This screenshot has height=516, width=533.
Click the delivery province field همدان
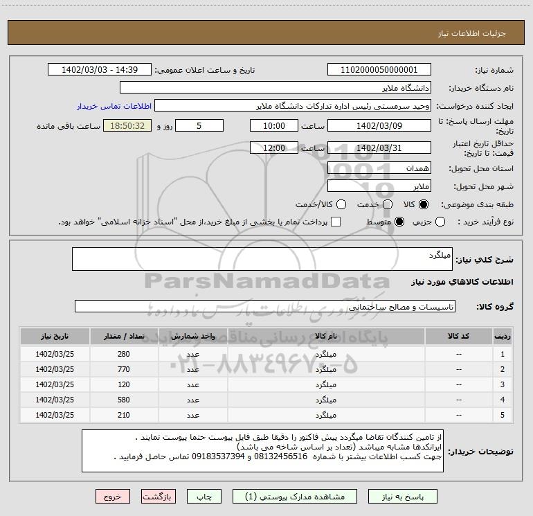coord(379,168)
